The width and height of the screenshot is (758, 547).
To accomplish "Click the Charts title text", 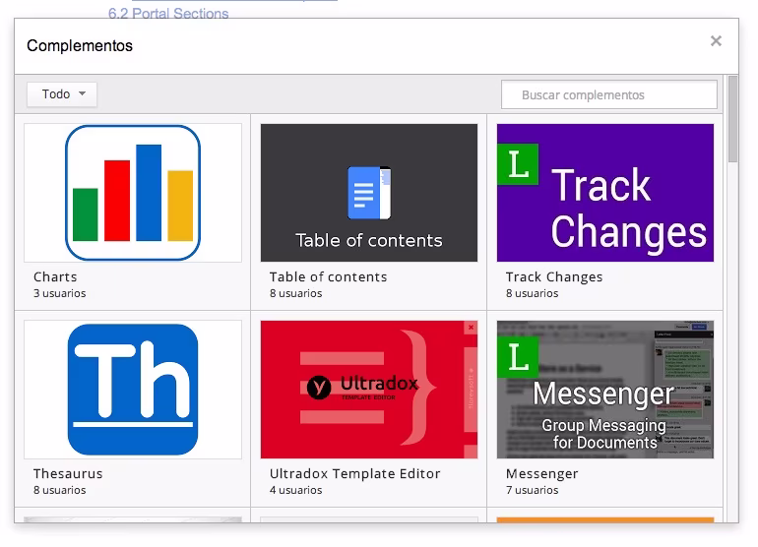I will pos(55,276).
